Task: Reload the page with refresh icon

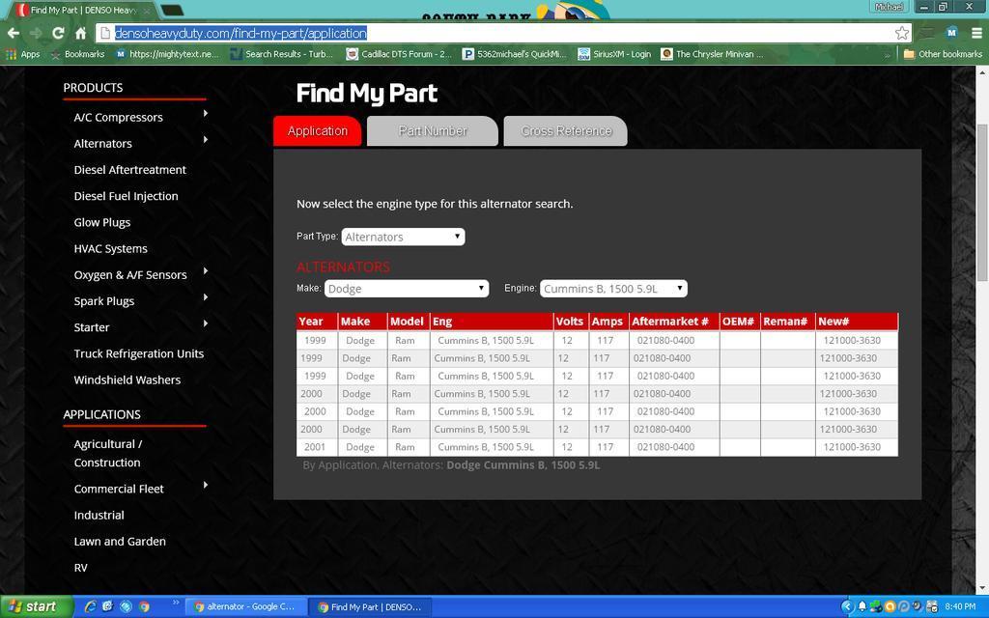Action: pos(58,33)
